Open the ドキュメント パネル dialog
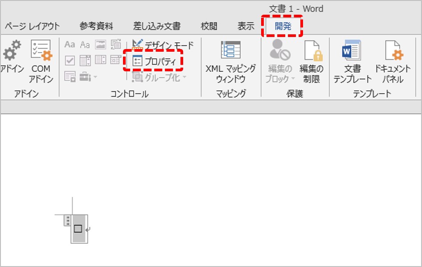The image size is (422, 267). pos(393,62)
